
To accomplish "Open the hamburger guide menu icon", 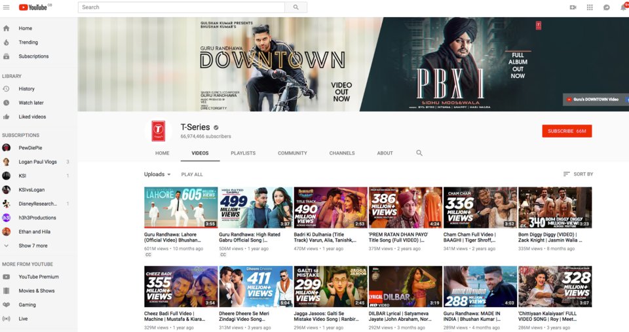I will (x=7, y=7).
